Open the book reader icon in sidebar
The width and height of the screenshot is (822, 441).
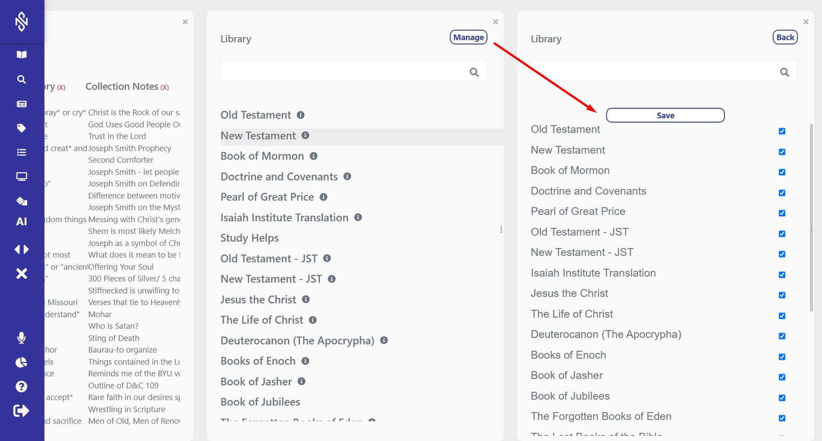click(x=22, y=54)
